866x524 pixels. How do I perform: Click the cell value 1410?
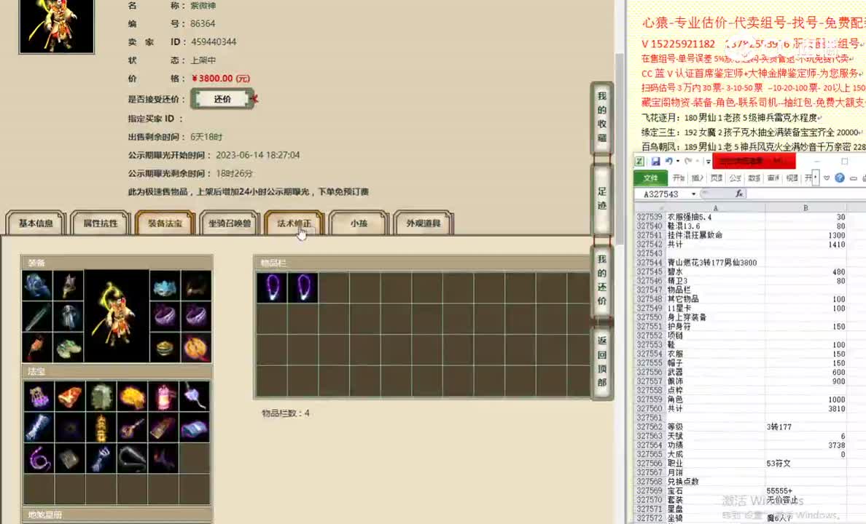click(x=836, y=245)
